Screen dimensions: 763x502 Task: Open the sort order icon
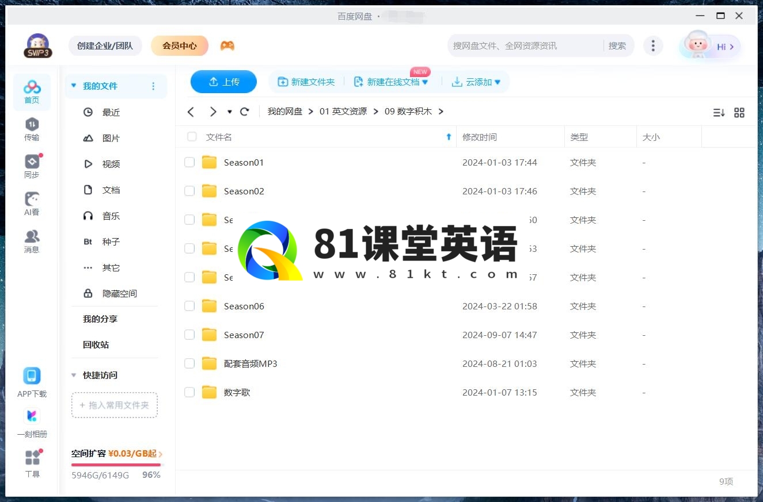[719, 113]
